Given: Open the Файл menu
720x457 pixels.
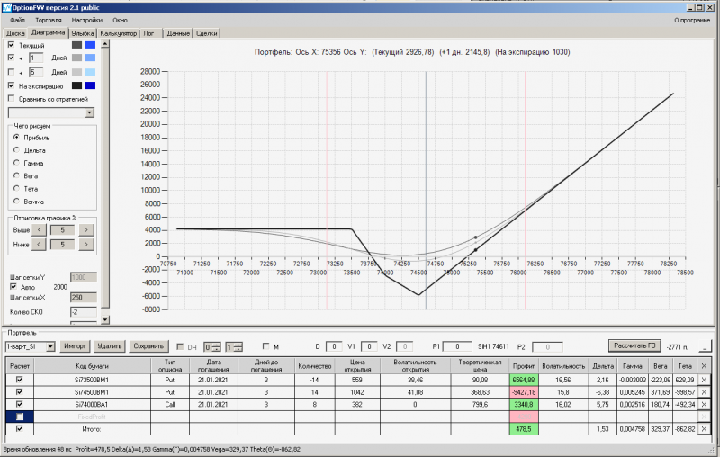Looking at the screenshot, I should 17,20.
